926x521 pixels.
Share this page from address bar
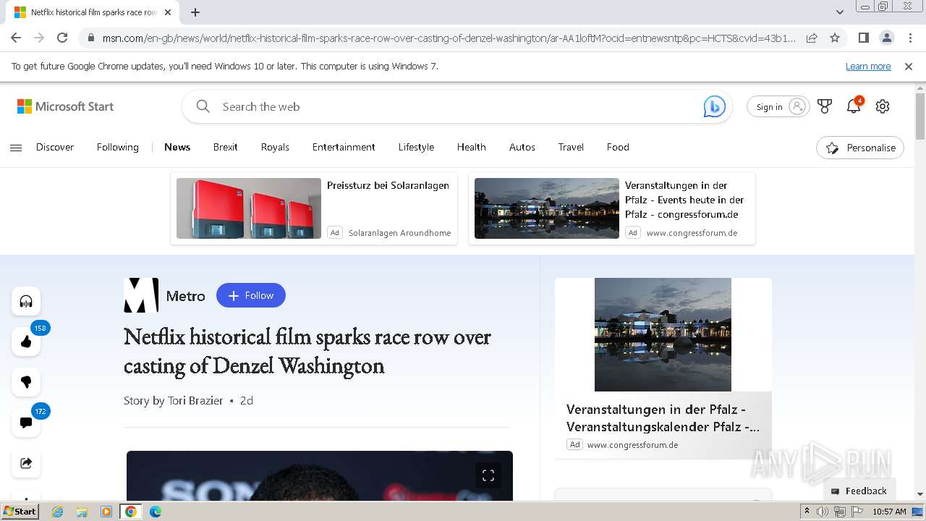(812, 38)
